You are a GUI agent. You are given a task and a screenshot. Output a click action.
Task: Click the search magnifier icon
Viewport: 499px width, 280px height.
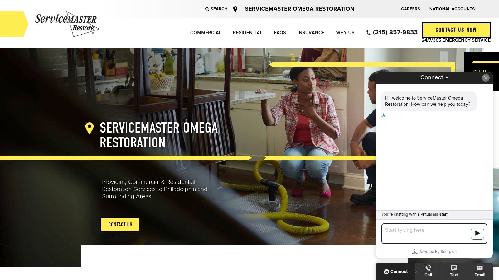[207, 9]
